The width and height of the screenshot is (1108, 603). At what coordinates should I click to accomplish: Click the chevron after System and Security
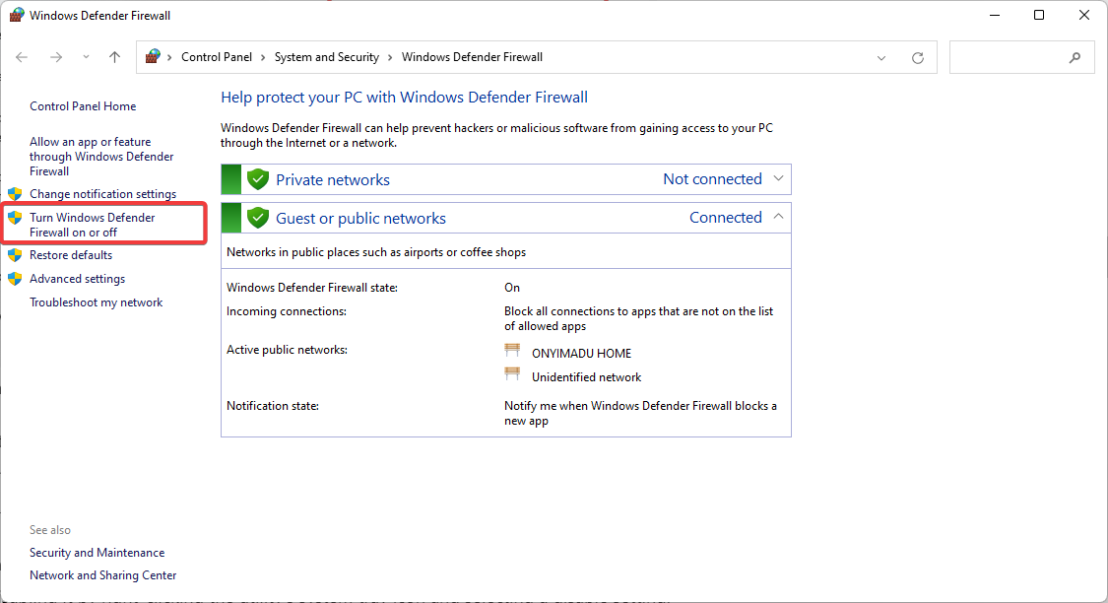[x=390, y=57]
